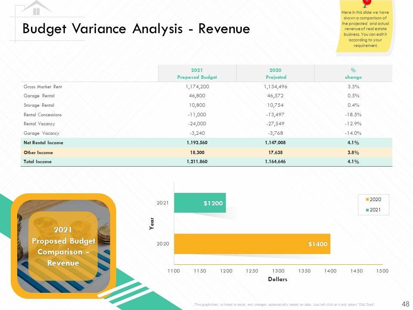Viewport: 413px width, 310px height.
Task: Select the yellow sticky note text
Action: point(365,29)
